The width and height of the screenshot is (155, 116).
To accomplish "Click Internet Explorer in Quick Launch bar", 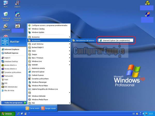I will click(19, 114).
